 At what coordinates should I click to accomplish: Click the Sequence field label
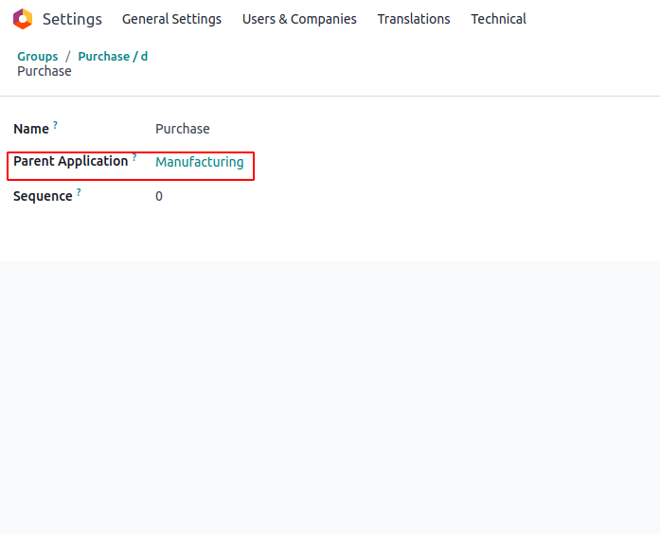(x=43, y=197)
